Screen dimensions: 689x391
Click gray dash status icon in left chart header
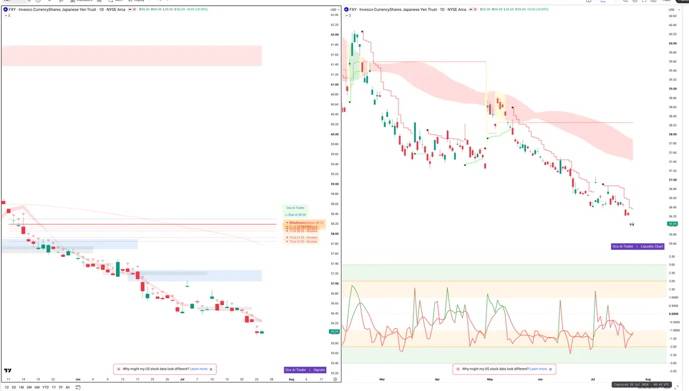tap(130, 10)
